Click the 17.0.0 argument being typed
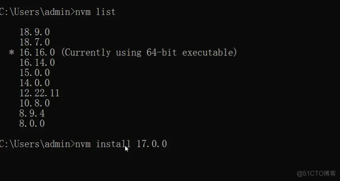 pyautogui.click(x=152, y=144)
